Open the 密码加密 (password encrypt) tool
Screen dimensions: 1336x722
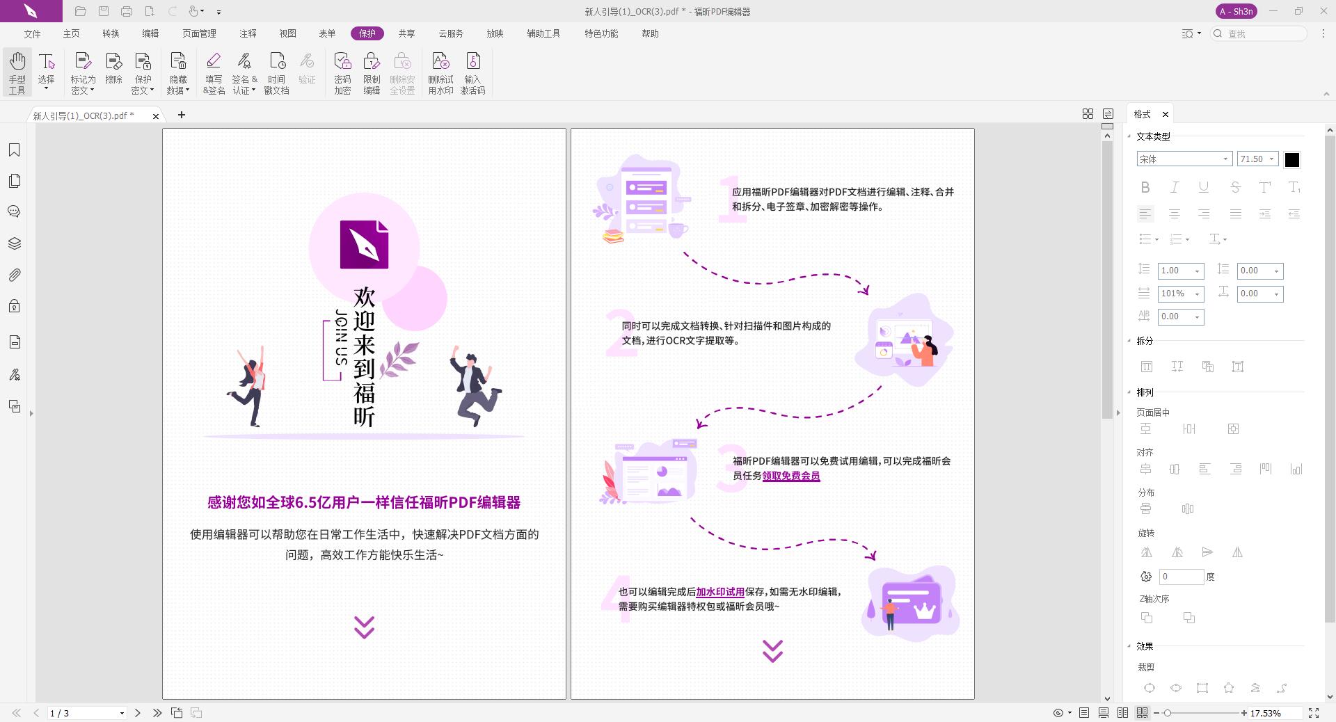tap(342, 72)
